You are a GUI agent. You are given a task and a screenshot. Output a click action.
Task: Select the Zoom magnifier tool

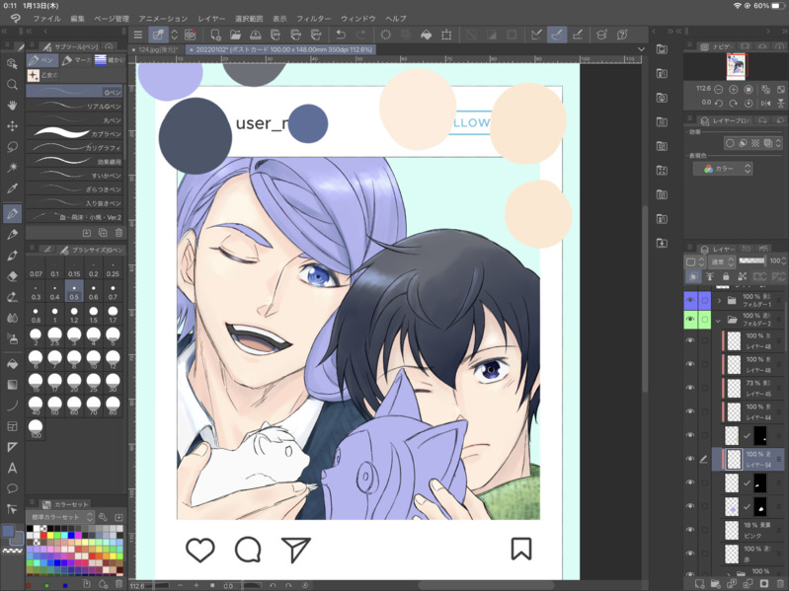12,85
